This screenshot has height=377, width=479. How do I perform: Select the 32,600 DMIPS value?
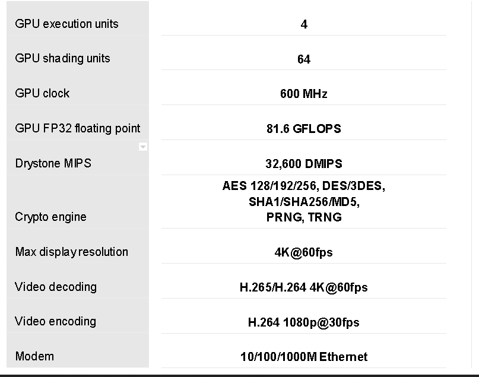(304, 164)
